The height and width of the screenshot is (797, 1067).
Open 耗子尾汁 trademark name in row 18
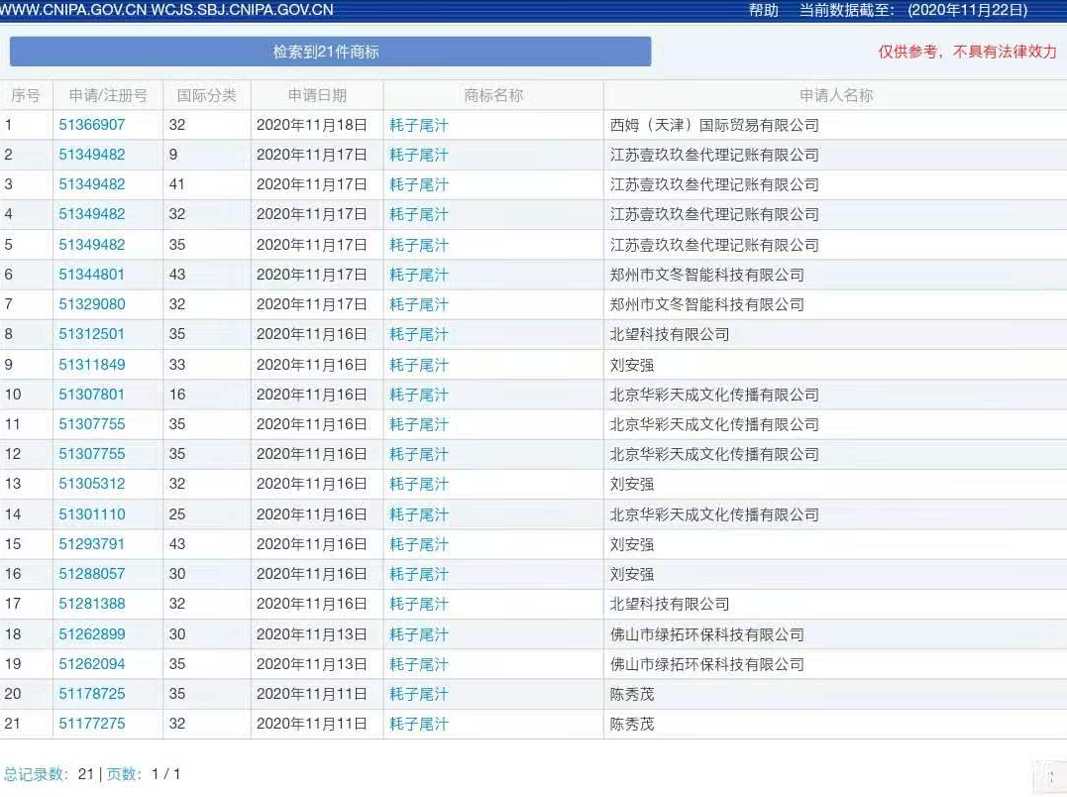[x=419, y=634]
